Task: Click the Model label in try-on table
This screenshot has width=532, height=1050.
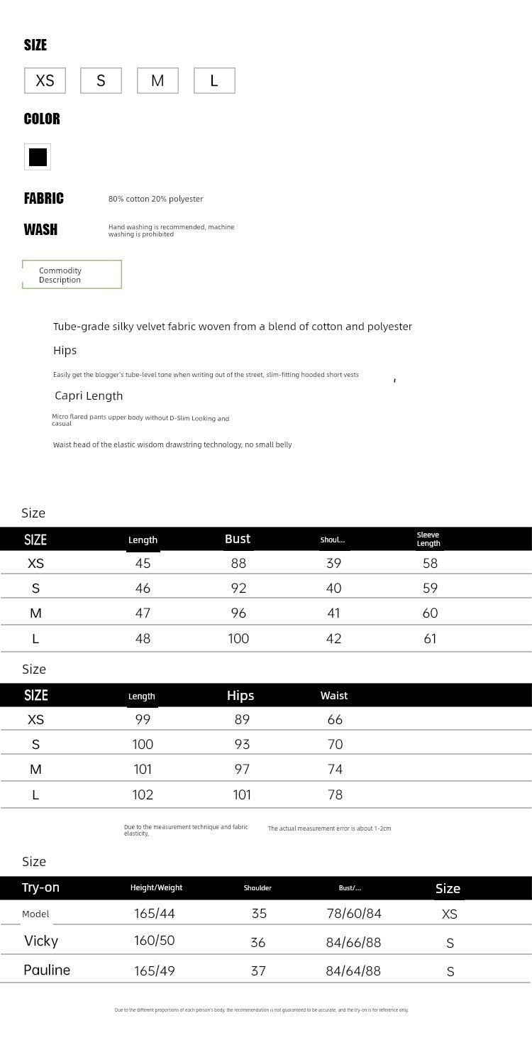Action: (35, 914)
